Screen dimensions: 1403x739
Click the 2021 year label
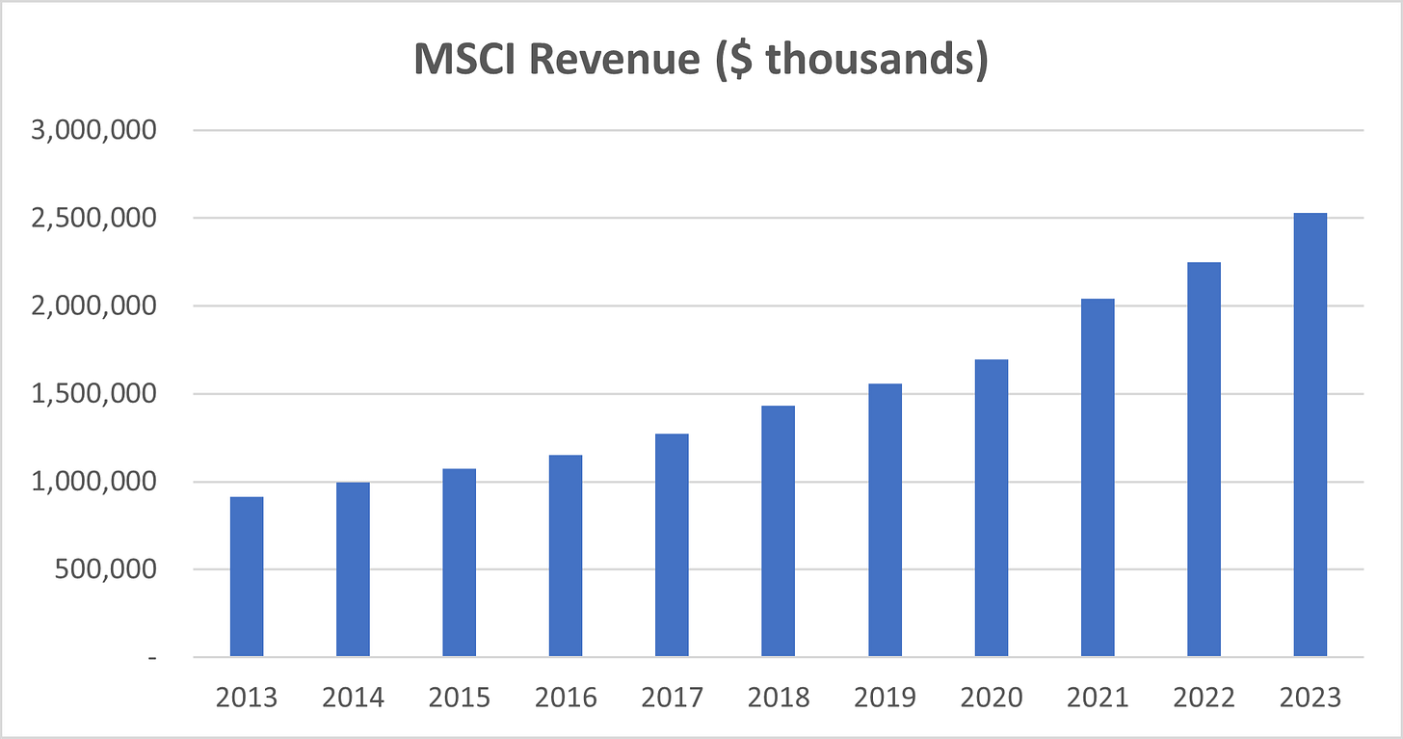[x=1098, y=697]
